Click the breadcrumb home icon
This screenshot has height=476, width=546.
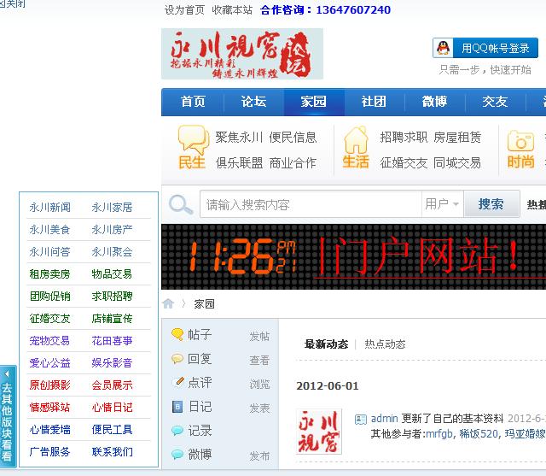click(x=168, y=303)
